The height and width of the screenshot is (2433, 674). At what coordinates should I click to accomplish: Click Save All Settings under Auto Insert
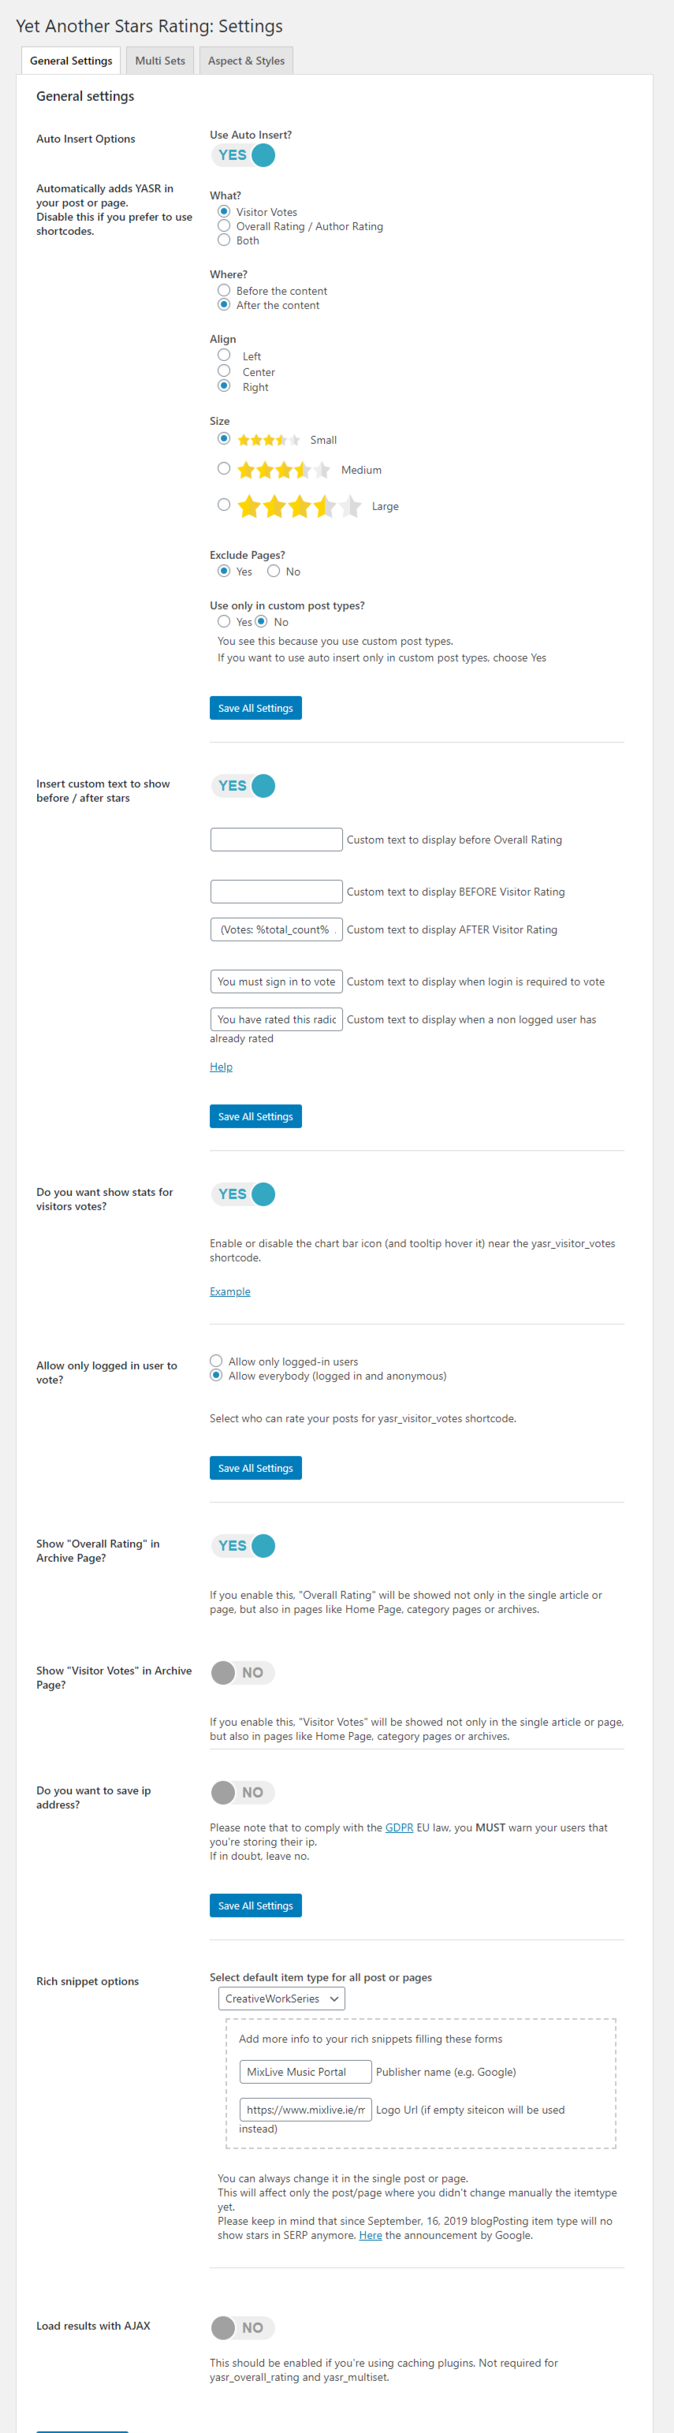tap(256, 707)
